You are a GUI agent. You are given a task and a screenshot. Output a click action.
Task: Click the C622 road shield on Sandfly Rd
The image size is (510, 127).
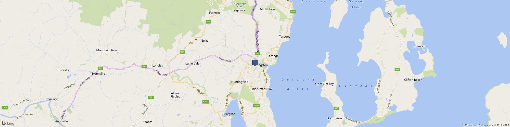point(206,102)
